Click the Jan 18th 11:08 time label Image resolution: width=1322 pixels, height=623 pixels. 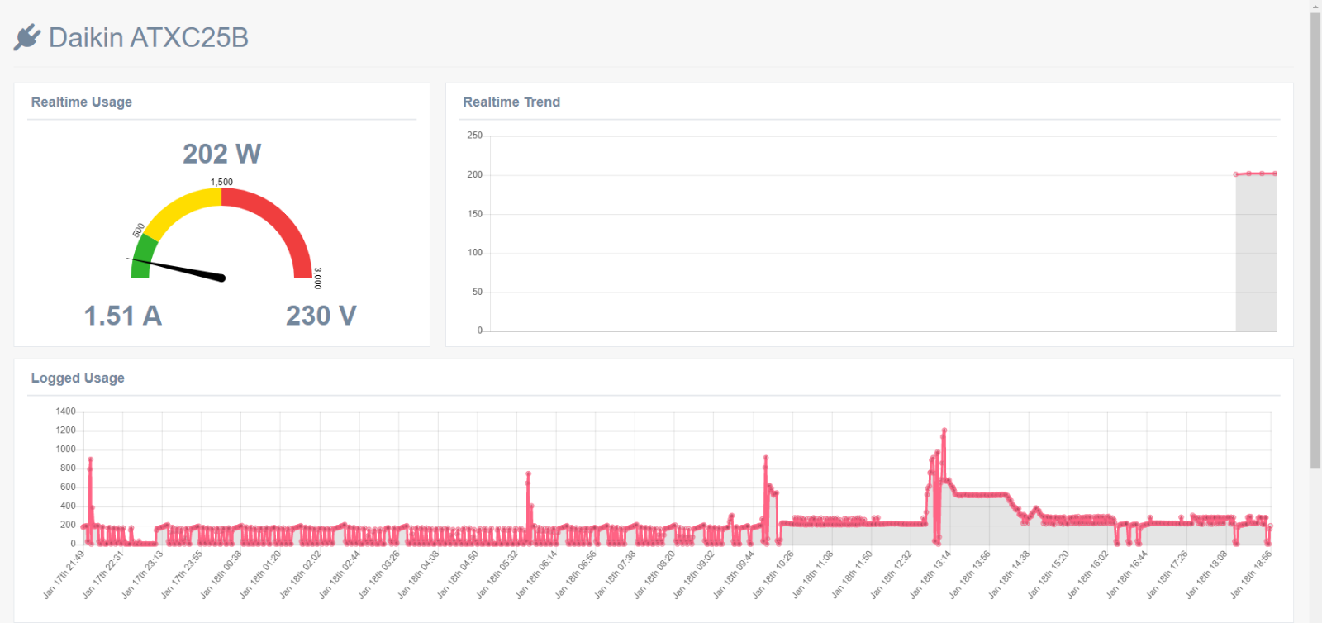point(814,574)
